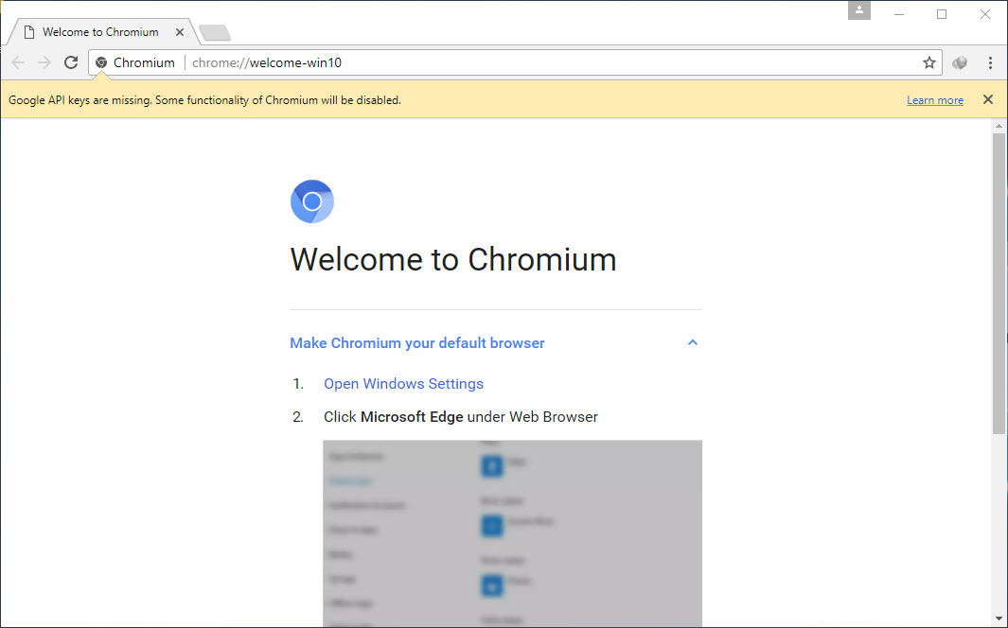Click the Click Microsoft Edge under Web Browser step

461,417
